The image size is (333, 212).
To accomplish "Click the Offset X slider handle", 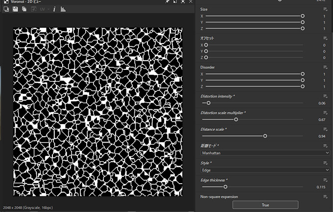I will pyautogui.click(x=206, y=45).
